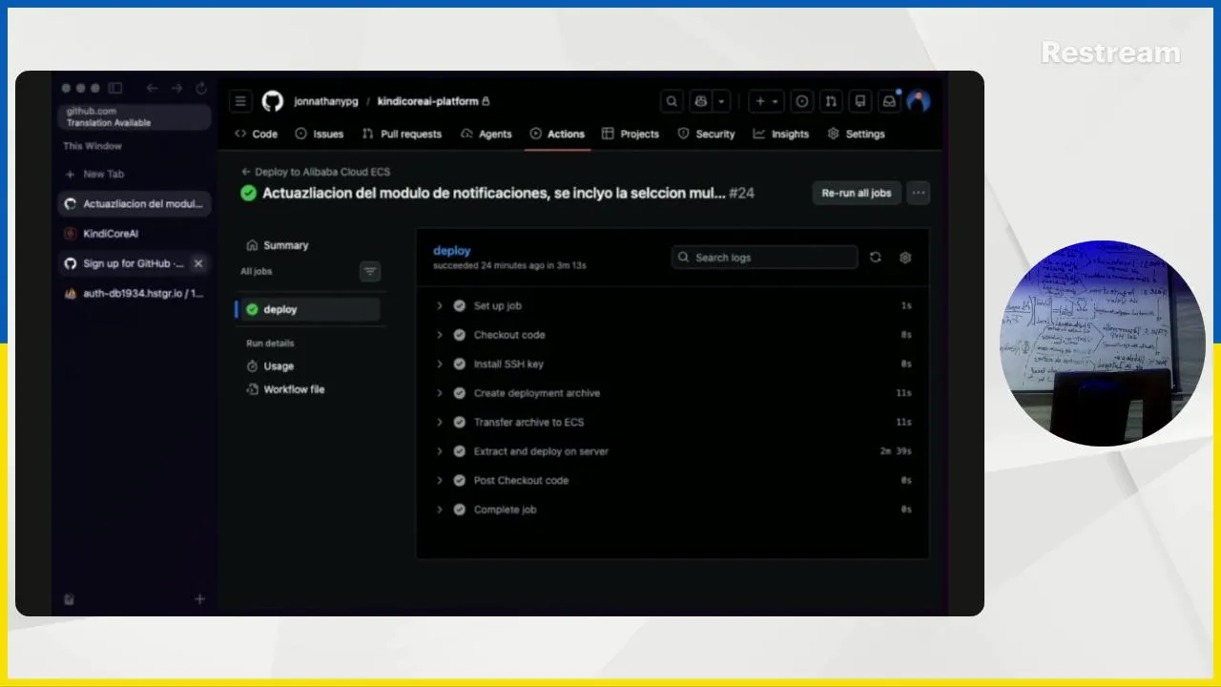This screenshot has width=1221, height=687.
Task: Click Re-run all jobs button
Action: (857, 193)
